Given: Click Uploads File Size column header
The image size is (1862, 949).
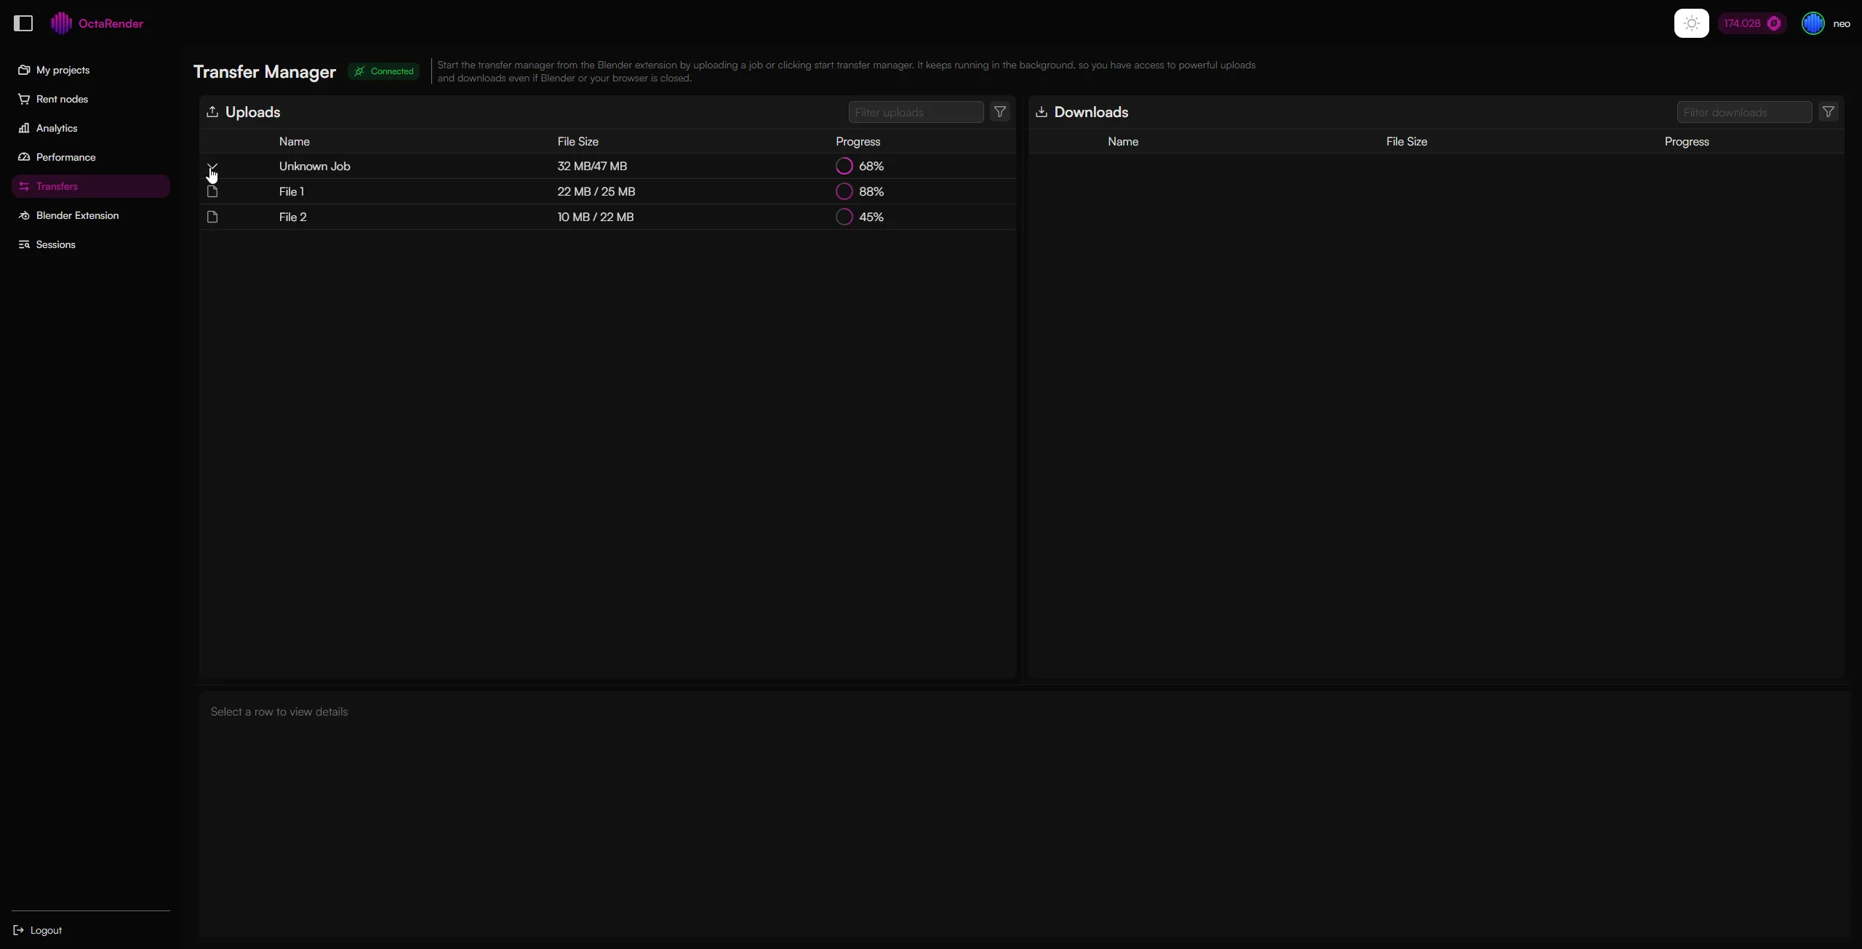Looking at the screenshot, I should [x=578, y=141].
